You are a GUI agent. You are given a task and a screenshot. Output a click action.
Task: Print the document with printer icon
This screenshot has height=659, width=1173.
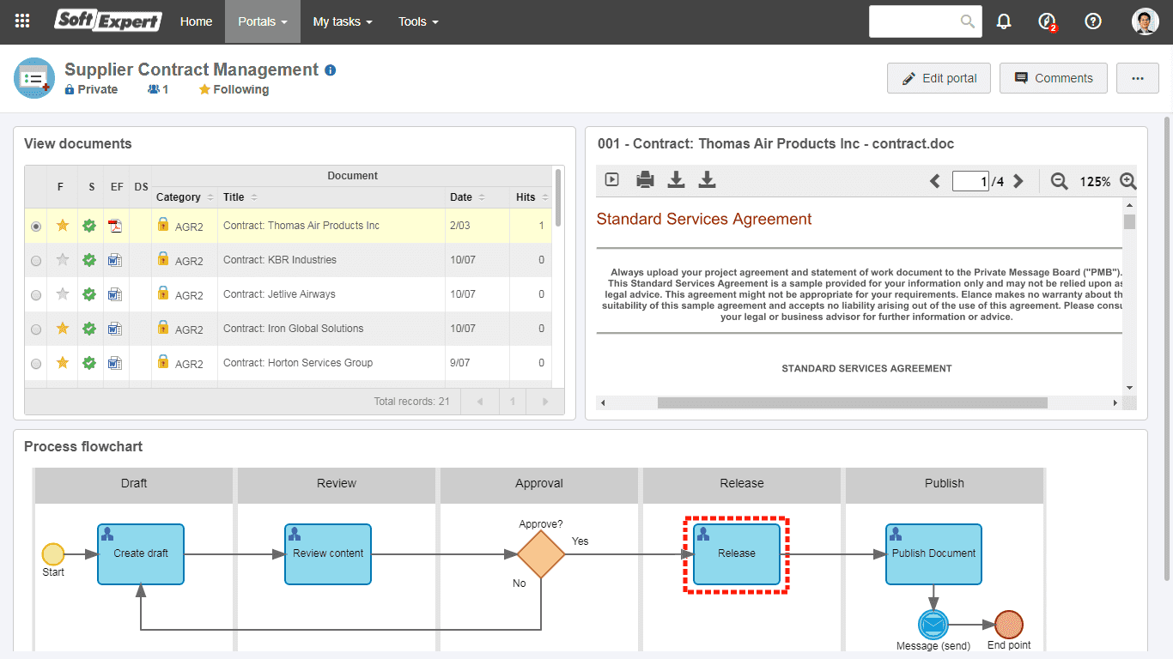click(646, 179)
